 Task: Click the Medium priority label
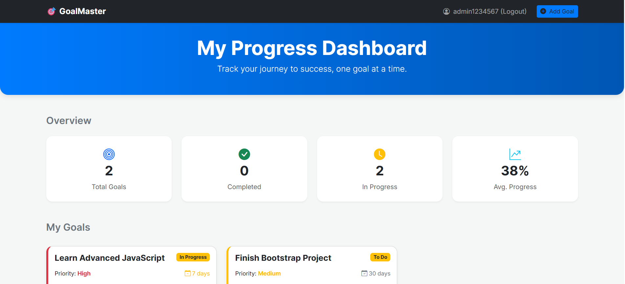tap(269, 274)
